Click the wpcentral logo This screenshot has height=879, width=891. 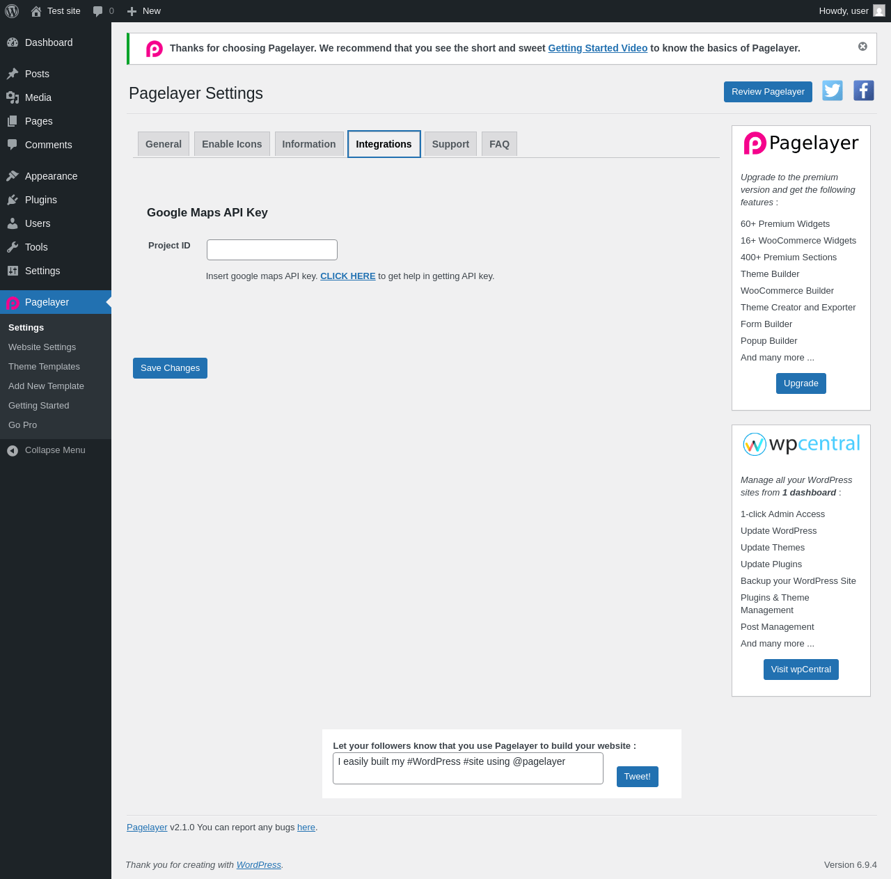[x=801, y=444]
